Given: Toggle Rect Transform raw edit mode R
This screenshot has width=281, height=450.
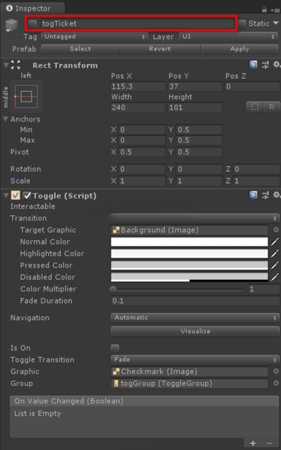Looking at the screenshot, I should [x=272, y=107].
